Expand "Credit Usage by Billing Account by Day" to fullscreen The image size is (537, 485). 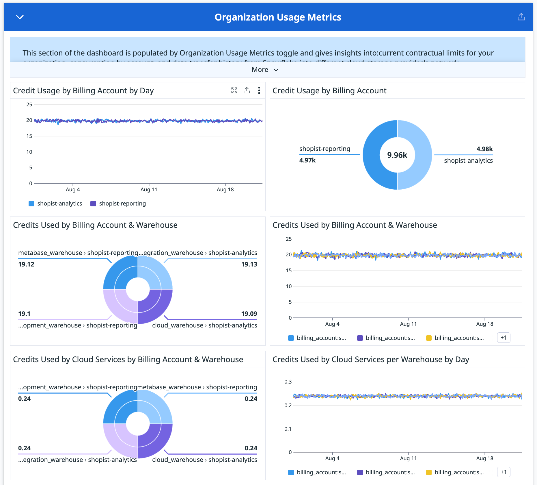pyautogui.click(x=234, y=90)
